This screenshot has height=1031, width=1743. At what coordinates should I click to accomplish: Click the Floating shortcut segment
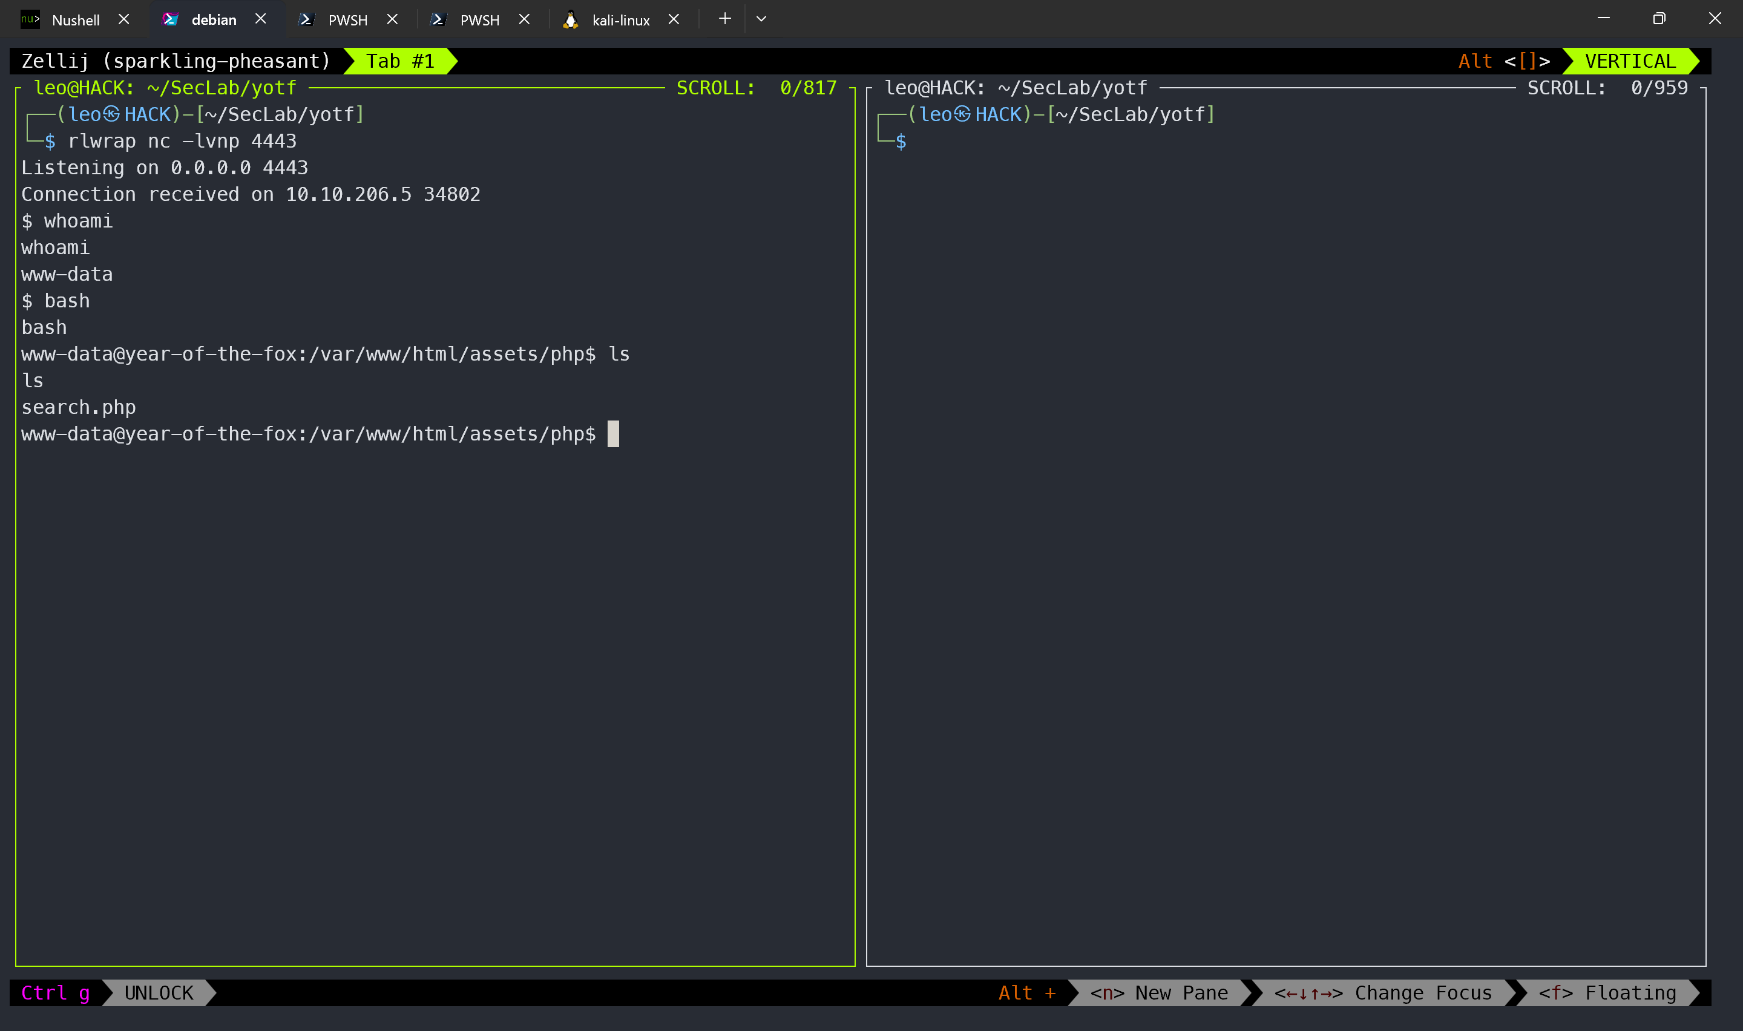(1607, 993)
